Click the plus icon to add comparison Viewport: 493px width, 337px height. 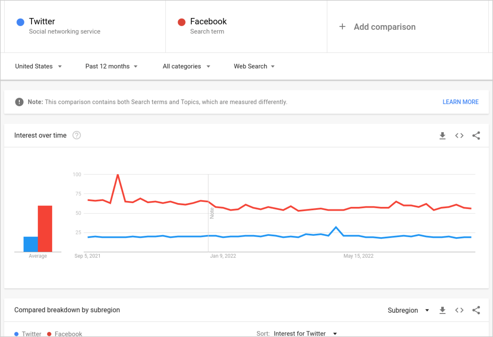(342, 27)
